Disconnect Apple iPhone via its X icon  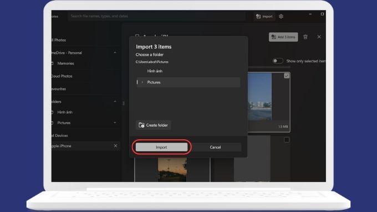[115, 146]
